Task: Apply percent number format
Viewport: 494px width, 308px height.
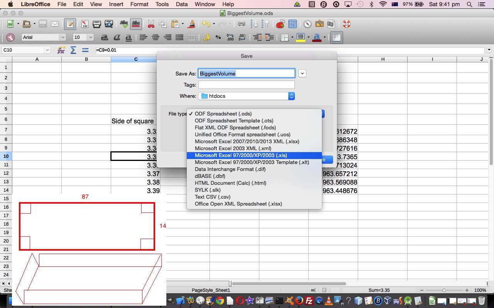Action: [x=218, y=37]
